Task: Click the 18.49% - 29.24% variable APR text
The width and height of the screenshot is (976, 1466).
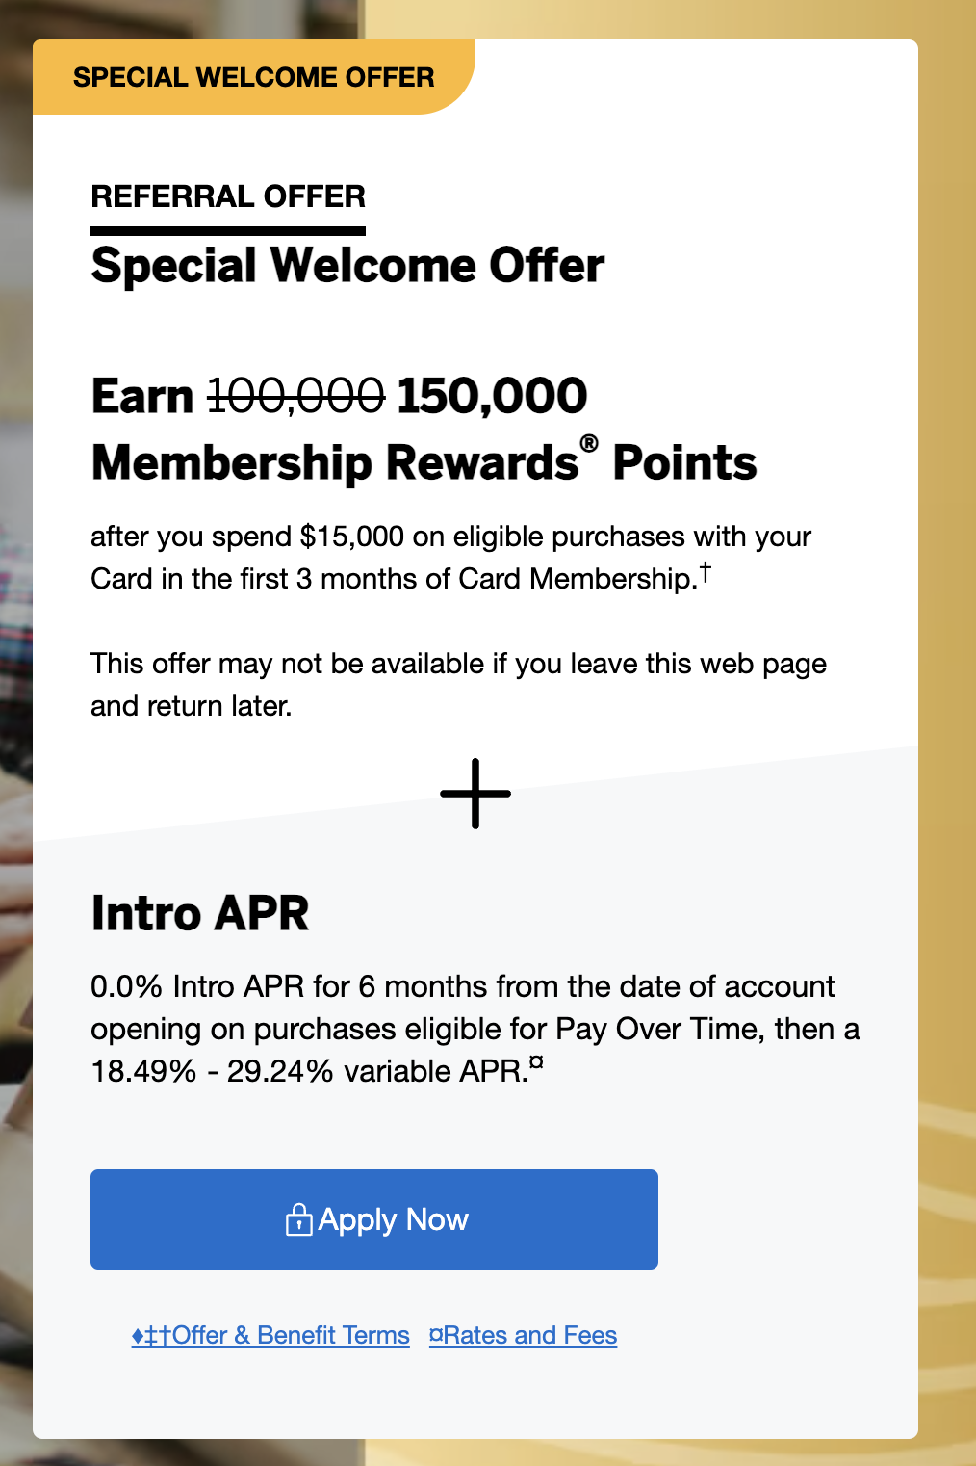Action: 310,1071
